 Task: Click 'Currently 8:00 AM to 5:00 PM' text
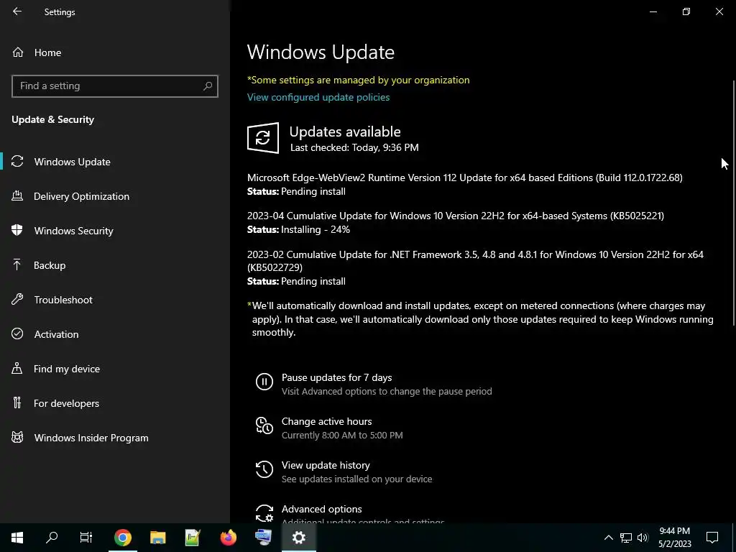(342, 435)
